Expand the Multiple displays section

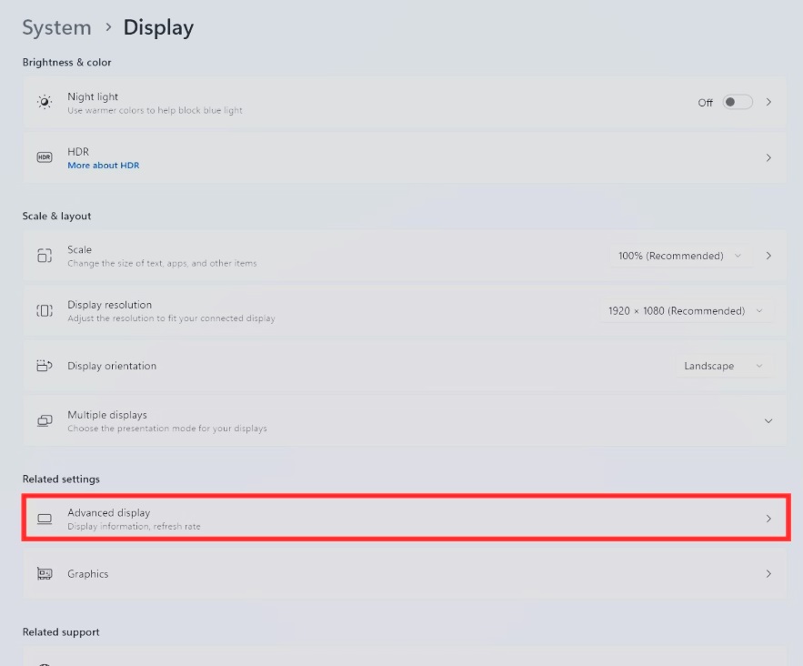point(768,420)
